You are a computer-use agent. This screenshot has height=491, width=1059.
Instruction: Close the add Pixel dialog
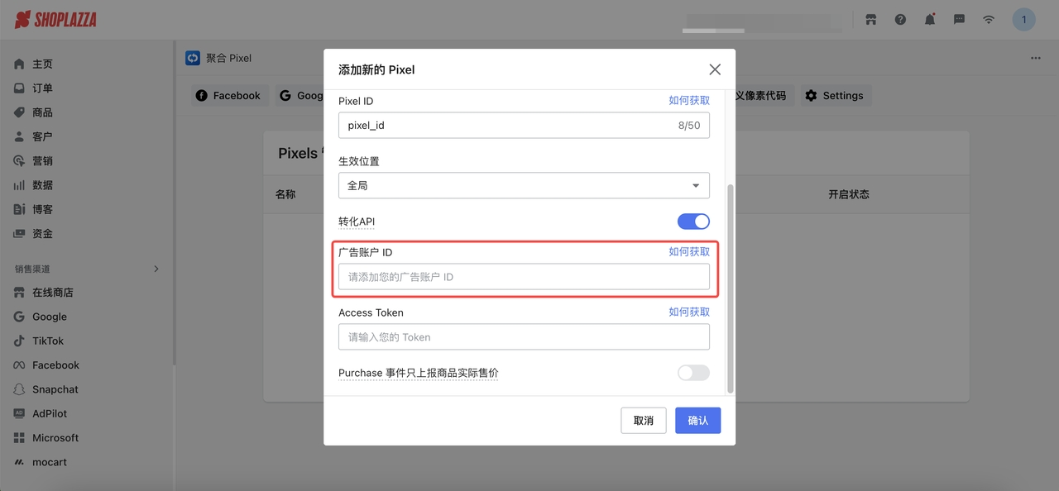coord(715,69)
